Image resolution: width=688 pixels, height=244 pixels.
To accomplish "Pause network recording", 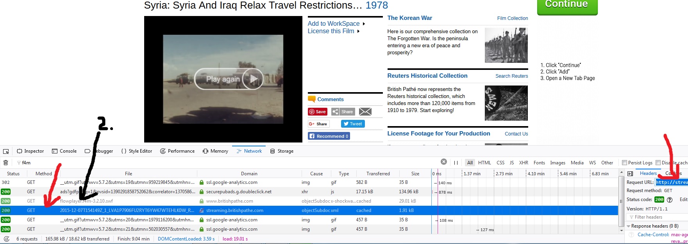I will pyautogui.click(x=456, y=163).
